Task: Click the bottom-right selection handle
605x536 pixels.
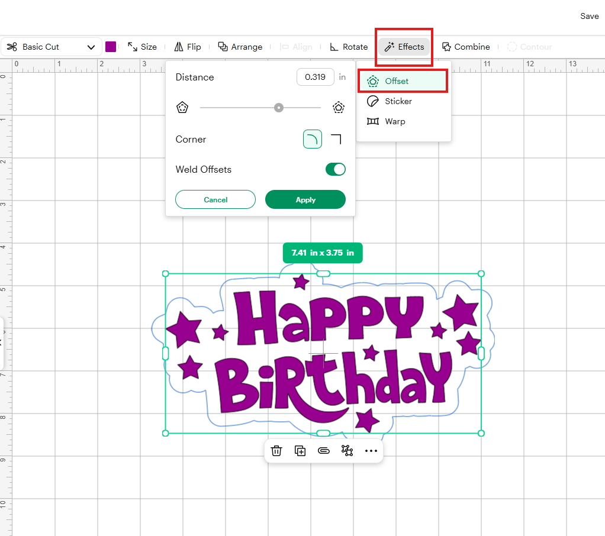Action: click(481, 434)
